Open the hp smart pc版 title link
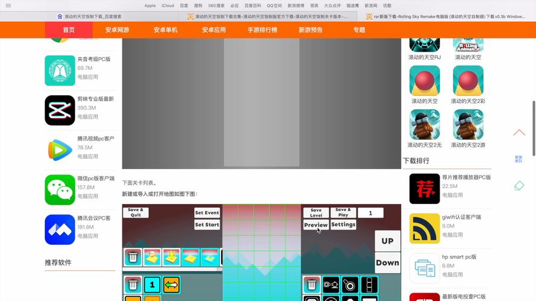This screenshot has height=301, width=536. [x=459, y=257]
